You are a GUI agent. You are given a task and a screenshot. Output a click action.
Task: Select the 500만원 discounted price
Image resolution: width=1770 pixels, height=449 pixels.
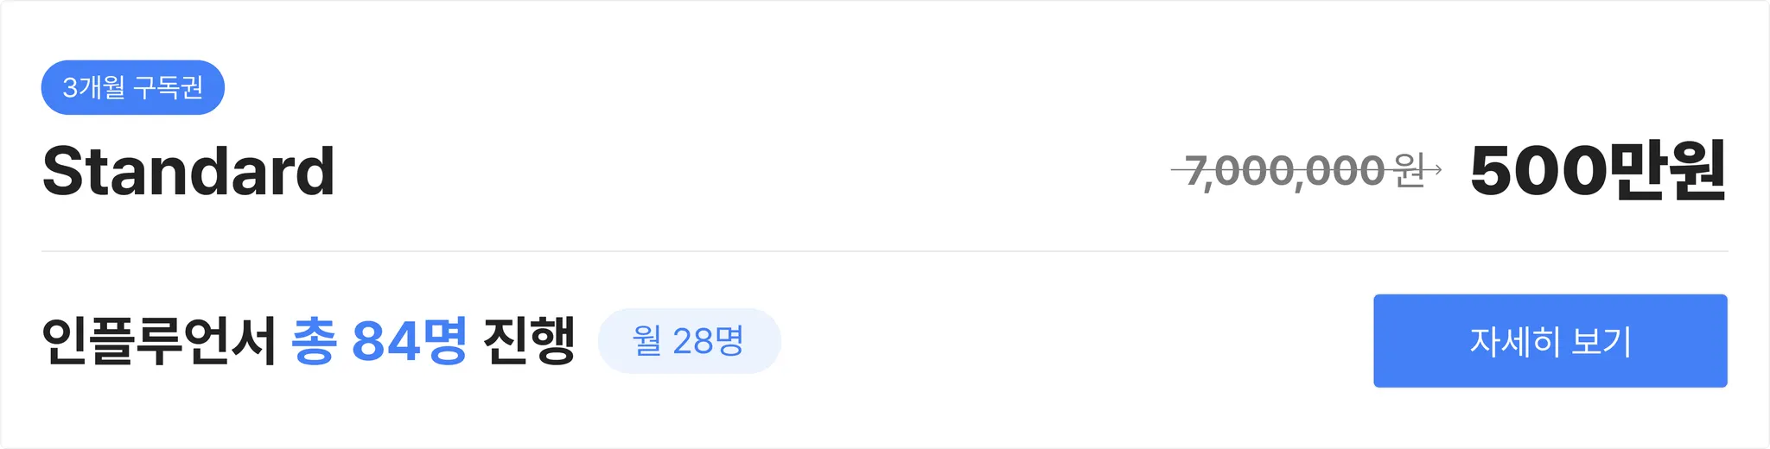[1598, 170]
